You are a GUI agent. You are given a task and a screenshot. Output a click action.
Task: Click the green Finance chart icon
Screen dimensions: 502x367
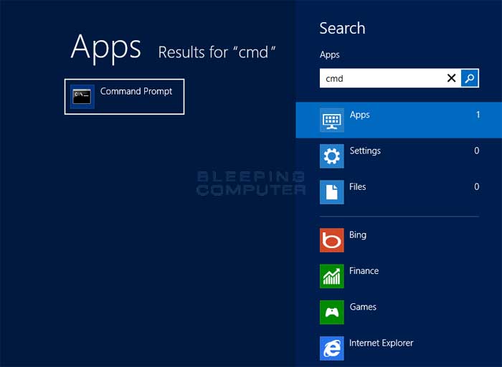pyautogui.click(x=331, y=276)
